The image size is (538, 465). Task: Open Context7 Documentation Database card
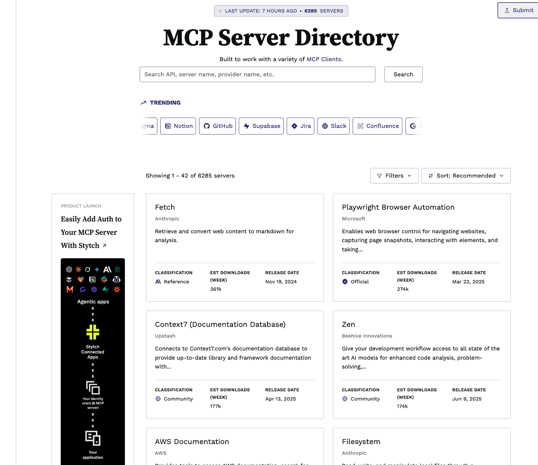[220, 324]
